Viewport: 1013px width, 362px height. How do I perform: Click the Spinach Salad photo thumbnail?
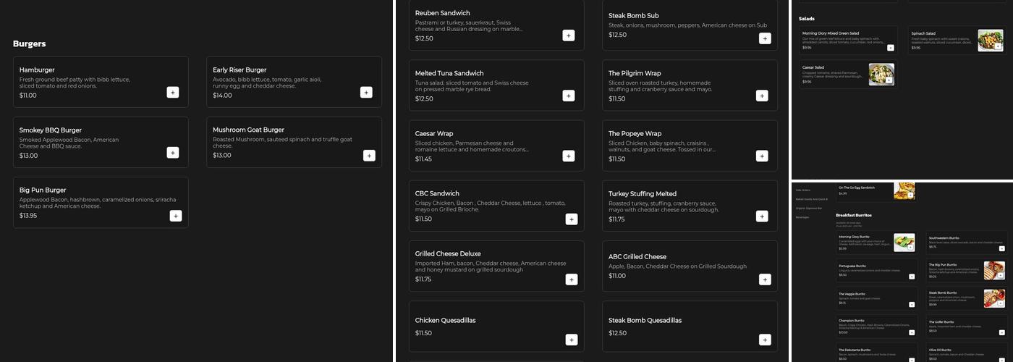tap(990, 41)
